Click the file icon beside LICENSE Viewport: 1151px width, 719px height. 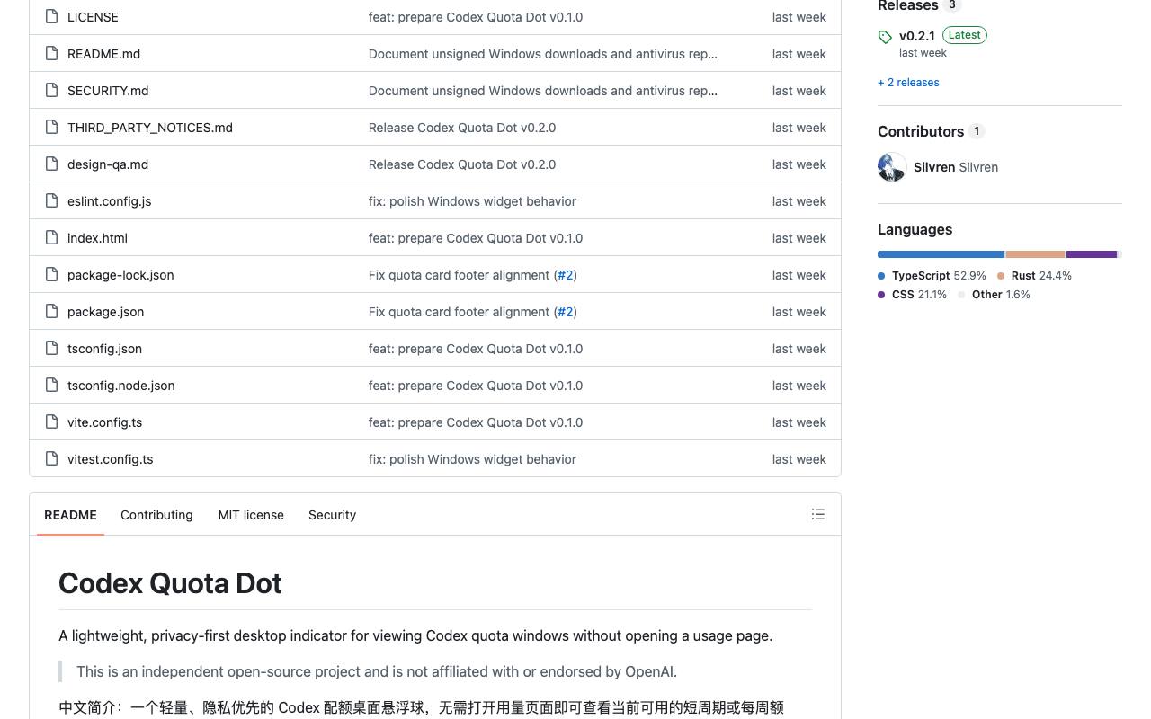[x=51, y=17]
